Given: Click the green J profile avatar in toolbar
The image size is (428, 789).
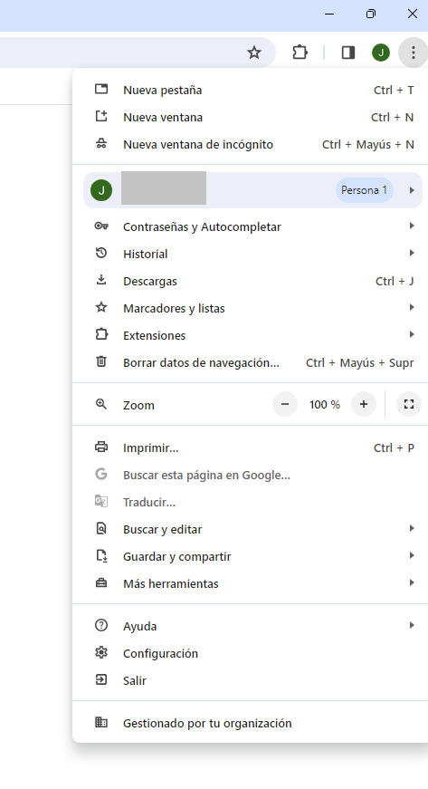Looking at the screenshot, I should pyautogui.click(x=381, y=53).
